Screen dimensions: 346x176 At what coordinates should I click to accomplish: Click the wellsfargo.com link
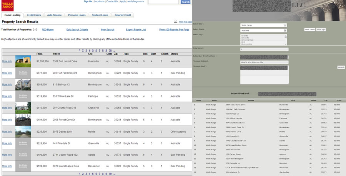point(135,1)
